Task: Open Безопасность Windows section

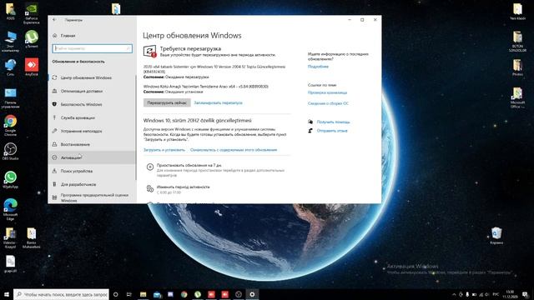Action: coord(92,104)
